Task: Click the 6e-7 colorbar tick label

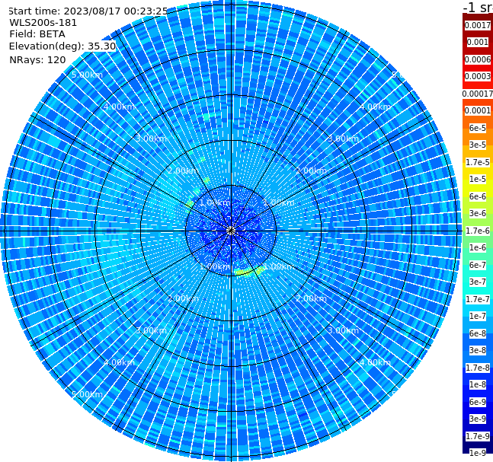Action: [x=478, y=265]
